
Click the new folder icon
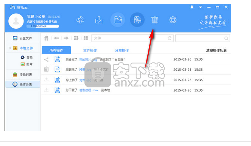point(118,20)
